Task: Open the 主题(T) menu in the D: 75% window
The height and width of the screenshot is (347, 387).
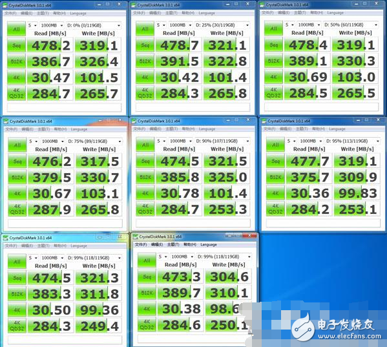Action: tap(44, 129)
